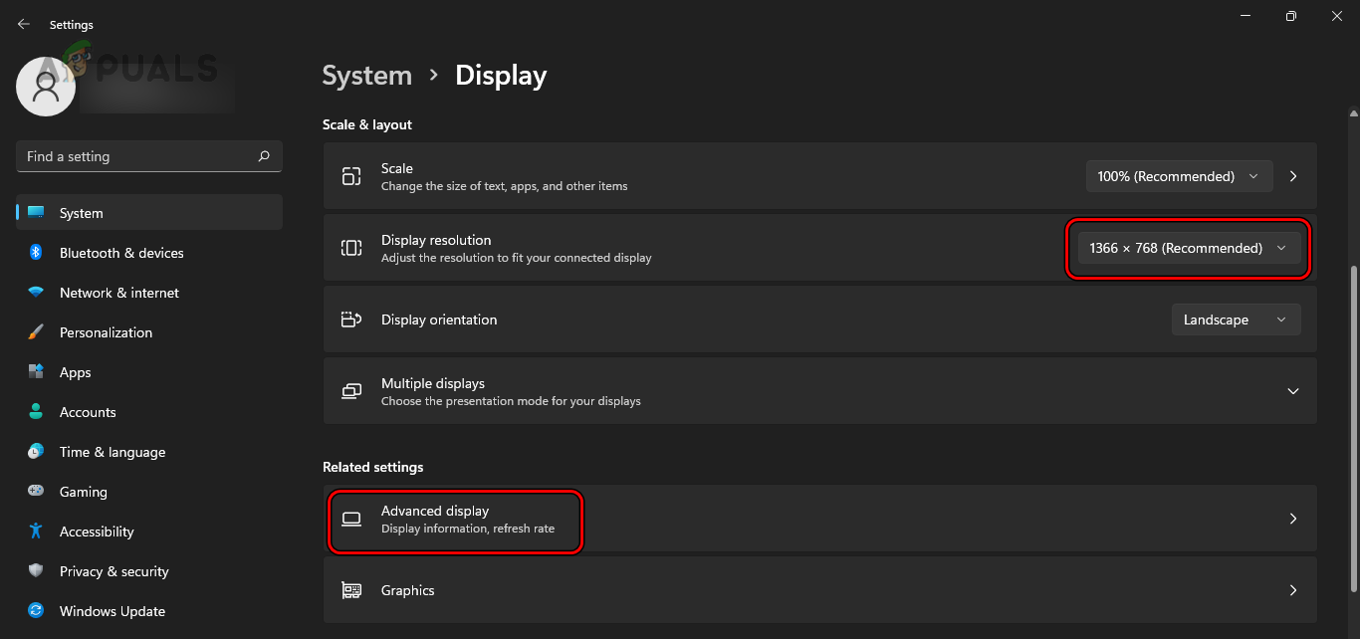Open the Display resolution dropdown

click(x=1188, y=248)
